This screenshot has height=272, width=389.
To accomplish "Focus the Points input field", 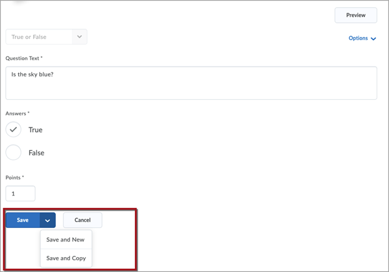I will tap(20, 194).
